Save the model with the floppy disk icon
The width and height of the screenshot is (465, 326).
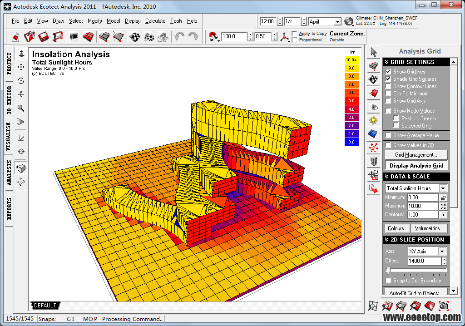[43, 37]
